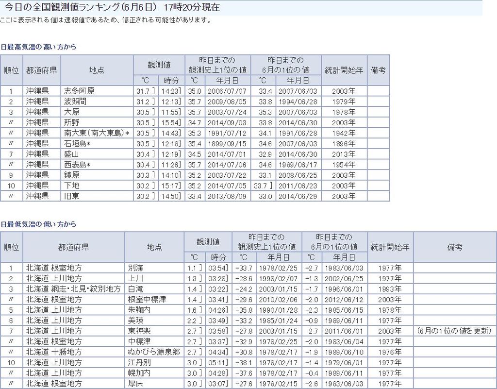This screenshot has width=497, height=389.
Task: Click the 石垣島 station name
Action: coord(78,144)
